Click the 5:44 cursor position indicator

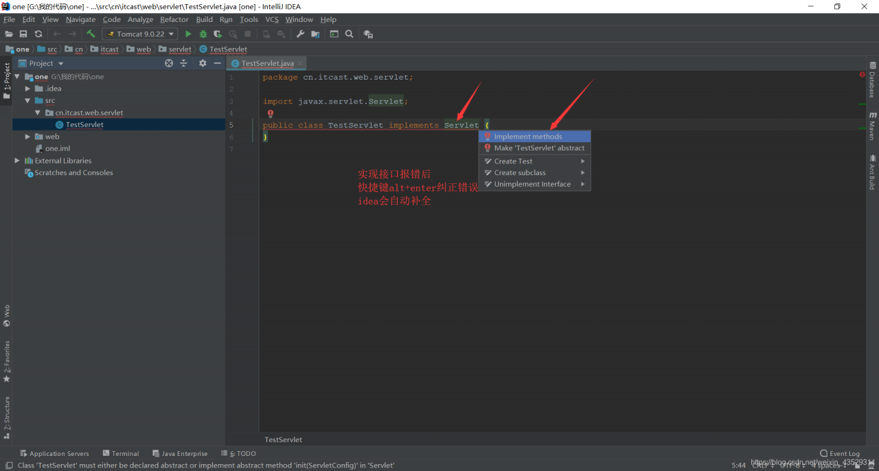tap(738, 465)
